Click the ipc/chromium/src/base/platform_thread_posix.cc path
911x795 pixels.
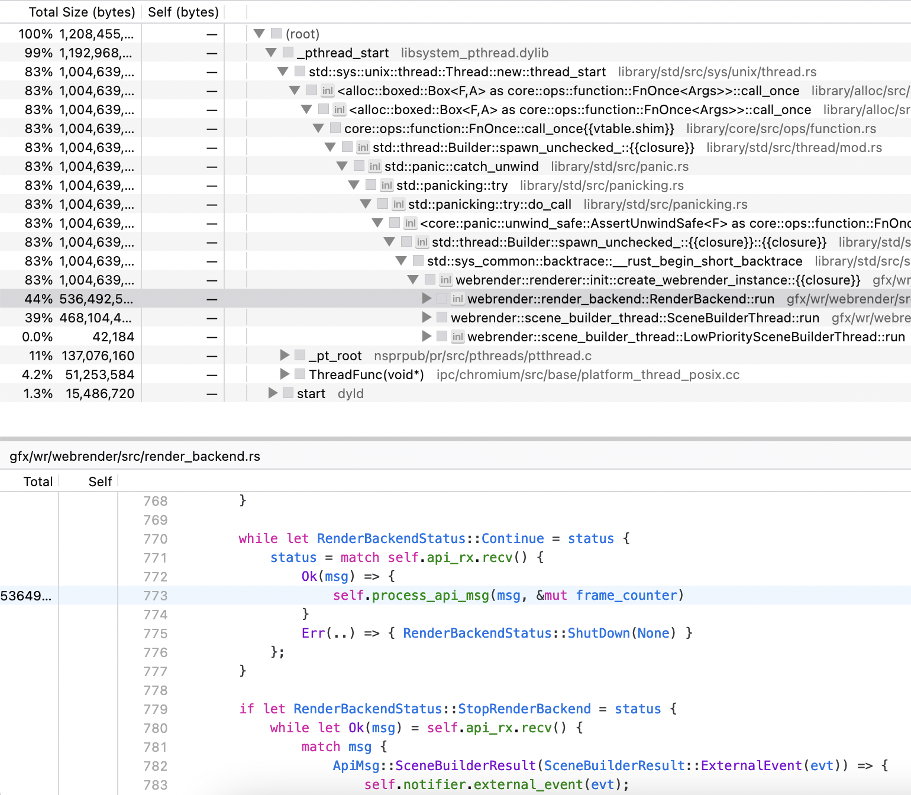[x=588, y=375]
